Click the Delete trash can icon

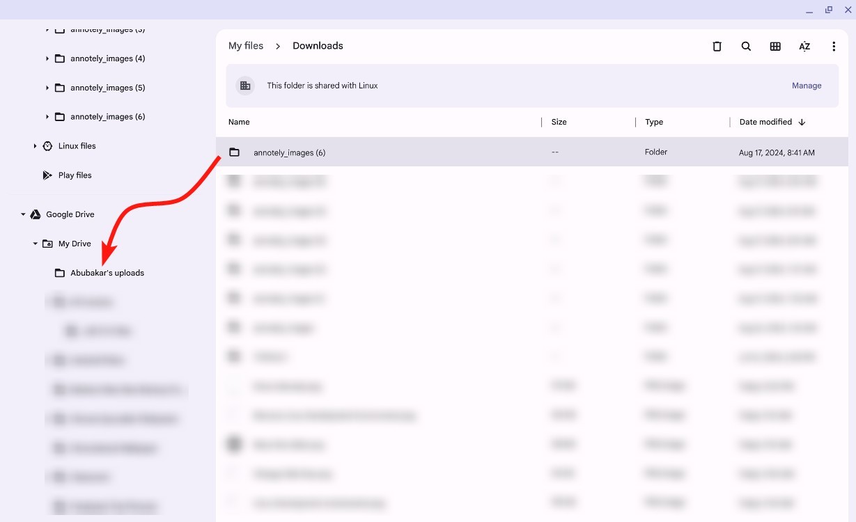(x=717, y=47)
